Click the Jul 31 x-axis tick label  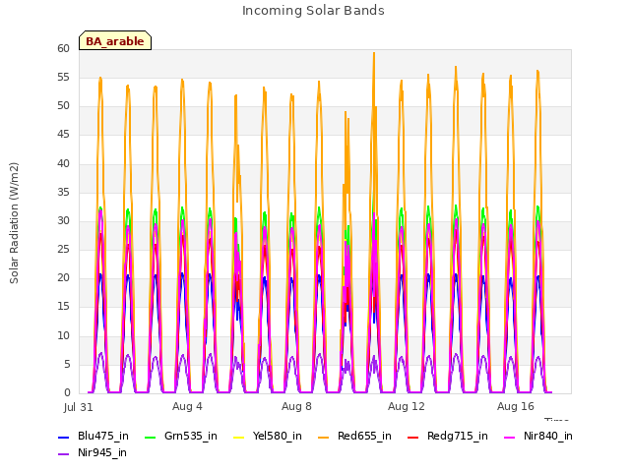[78, 407]
